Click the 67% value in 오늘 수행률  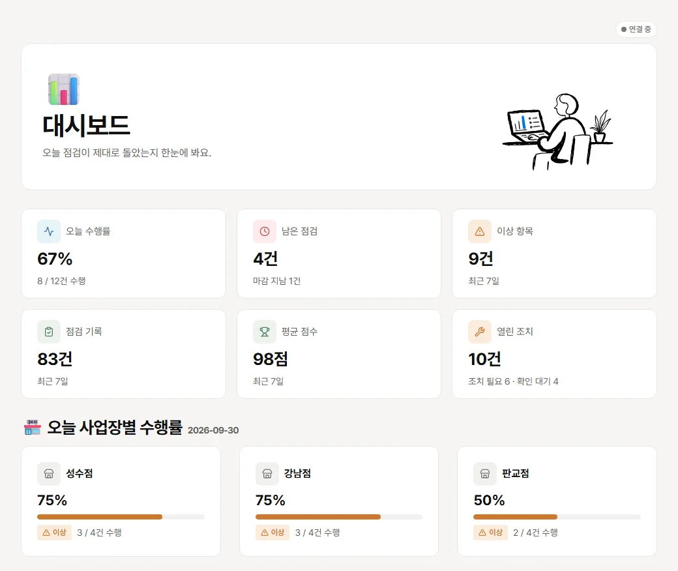click(x=55, y=259)
